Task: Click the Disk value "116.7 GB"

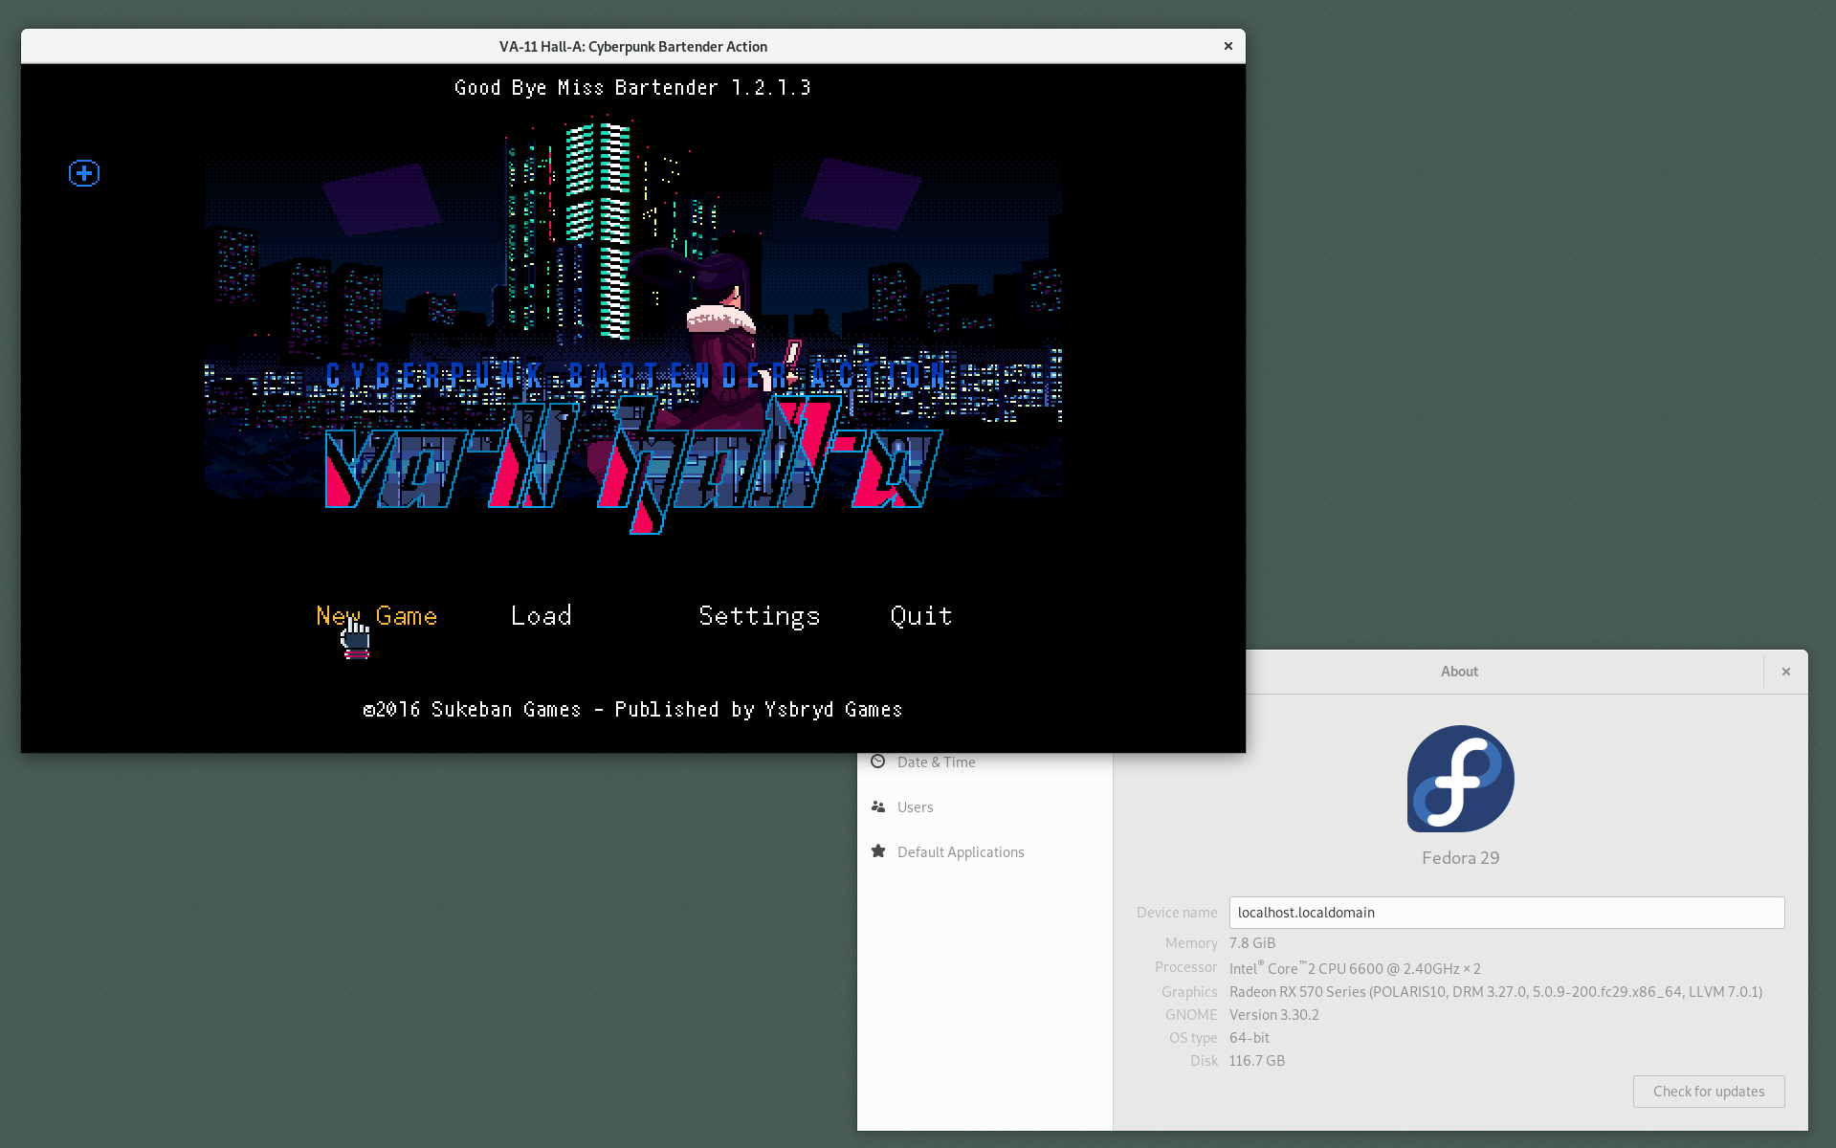Action: pos(1257,1061)
